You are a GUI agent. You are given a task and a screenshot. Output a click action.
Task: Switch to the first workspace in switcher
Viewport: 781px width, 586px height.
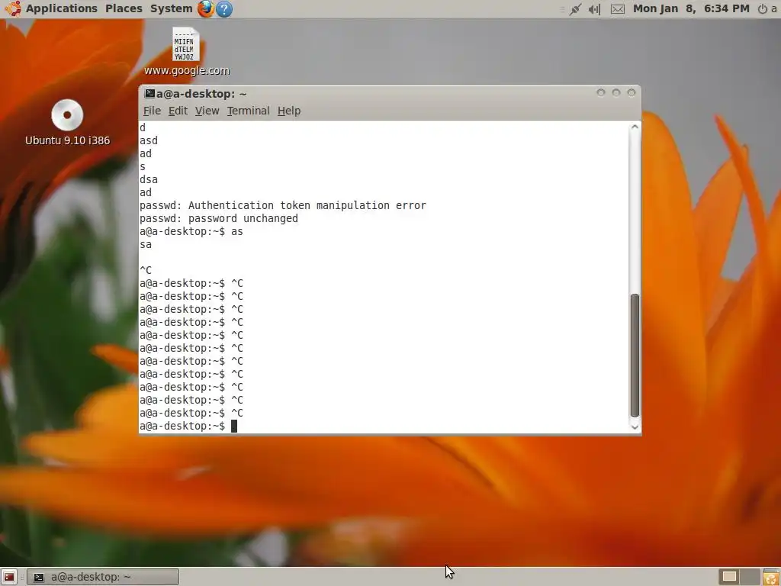click(x=729, y=577)
